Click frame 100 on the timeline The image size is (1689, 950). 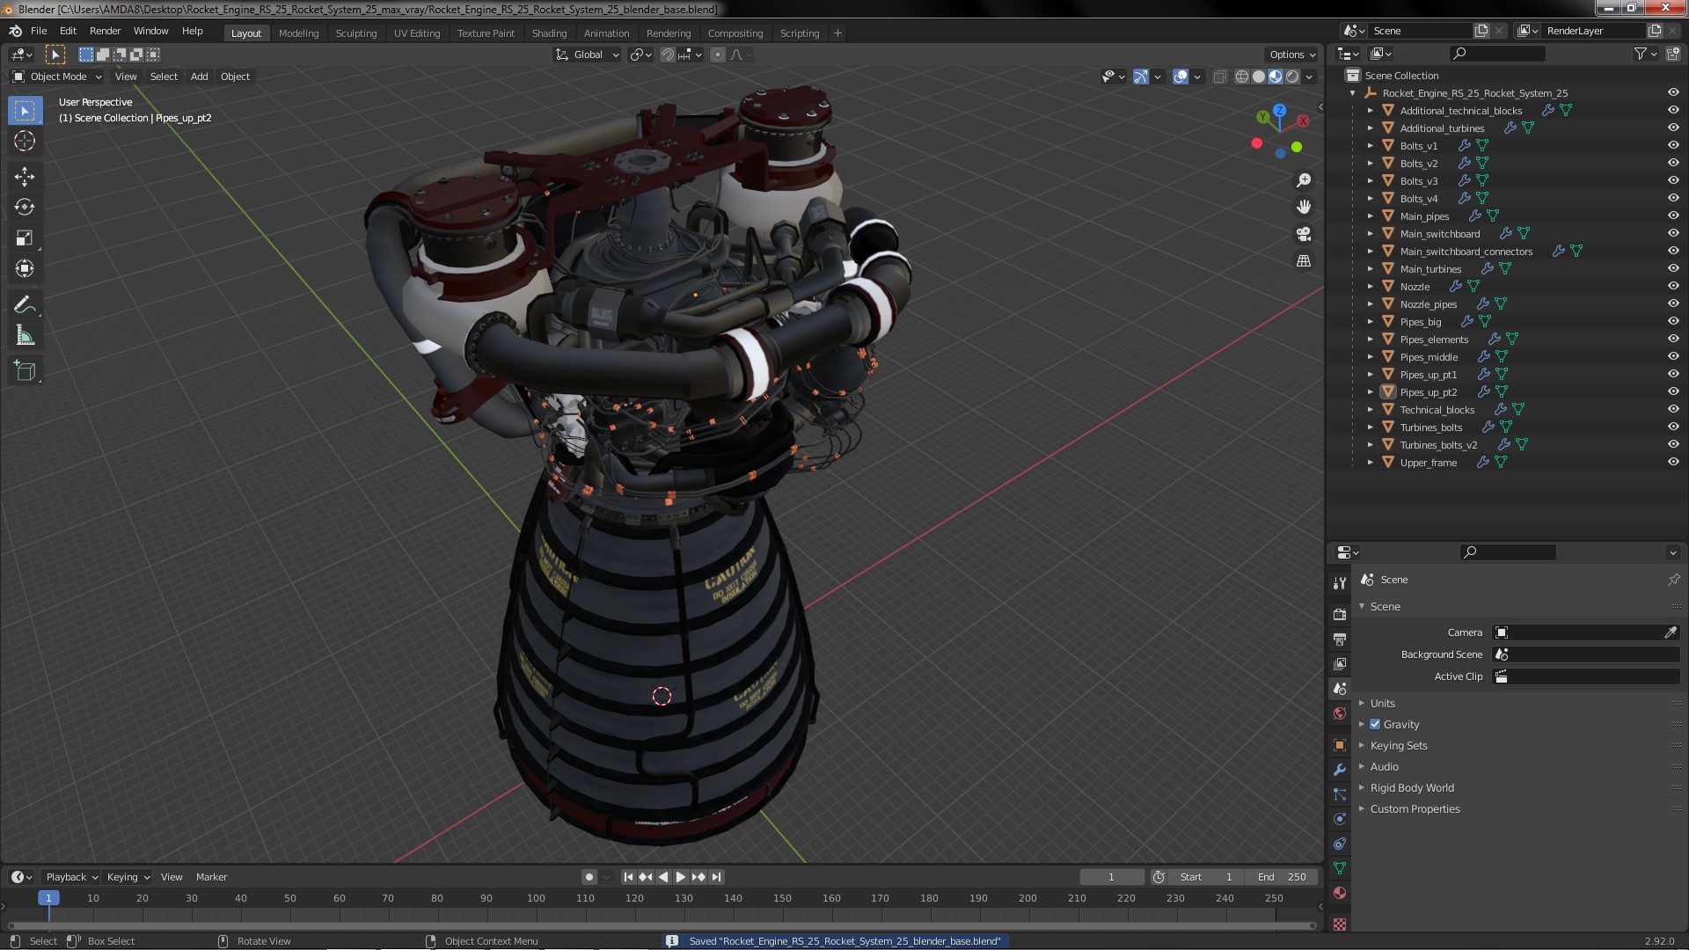click(536, 899)
